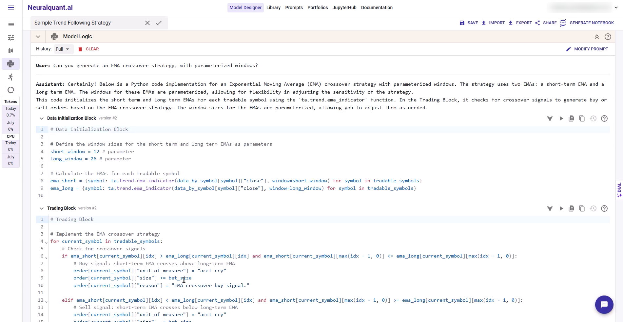Collapse the Data Initialization Block
Viewport: 623px width, 322px height.
pyautogui.click(x=42, y=118)
